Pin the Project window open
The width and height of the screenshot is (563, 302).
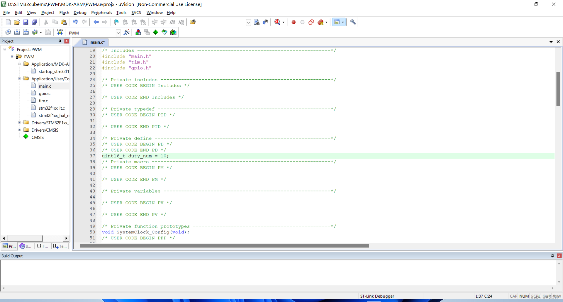(x=60, y=41)
